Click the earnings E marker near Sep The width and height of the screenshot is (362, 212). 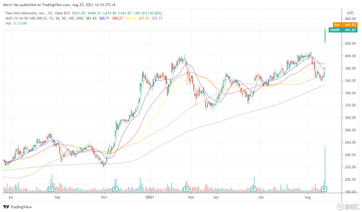coord(52,189)
